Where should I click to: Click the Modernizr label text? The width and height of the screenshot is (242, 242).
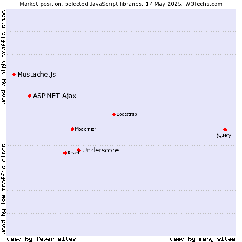point(86,129)
